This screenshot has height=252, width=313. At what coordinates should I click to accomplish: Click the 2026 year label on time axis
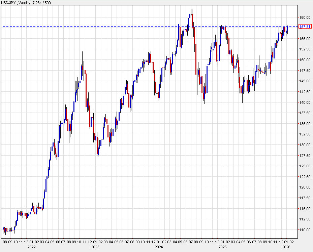(x=286, y=247)
